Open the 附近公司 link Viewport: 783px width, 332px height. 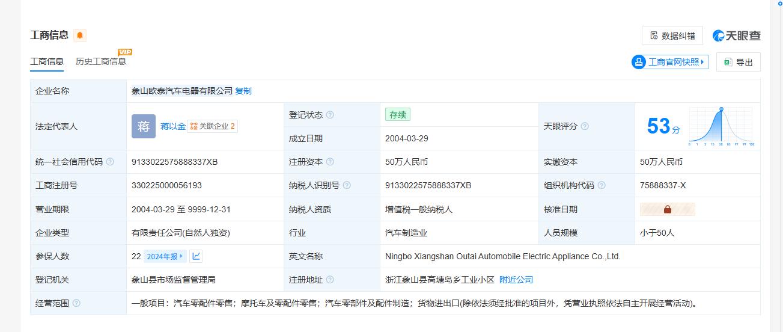[x=516, y=280]
